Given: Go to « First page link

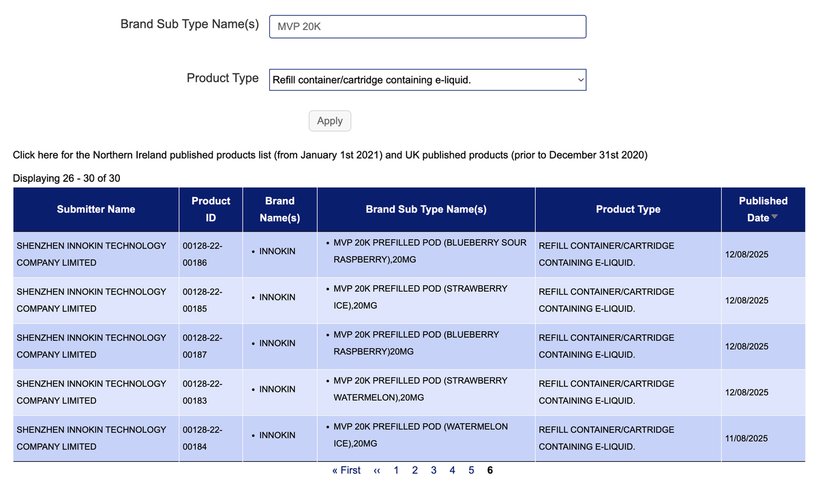Looking at the screenshot, I should 346,470.
